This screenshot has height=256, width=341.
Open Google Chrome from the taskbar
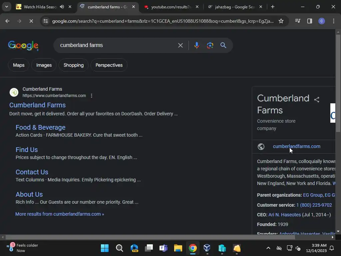(x=193, y=248)
